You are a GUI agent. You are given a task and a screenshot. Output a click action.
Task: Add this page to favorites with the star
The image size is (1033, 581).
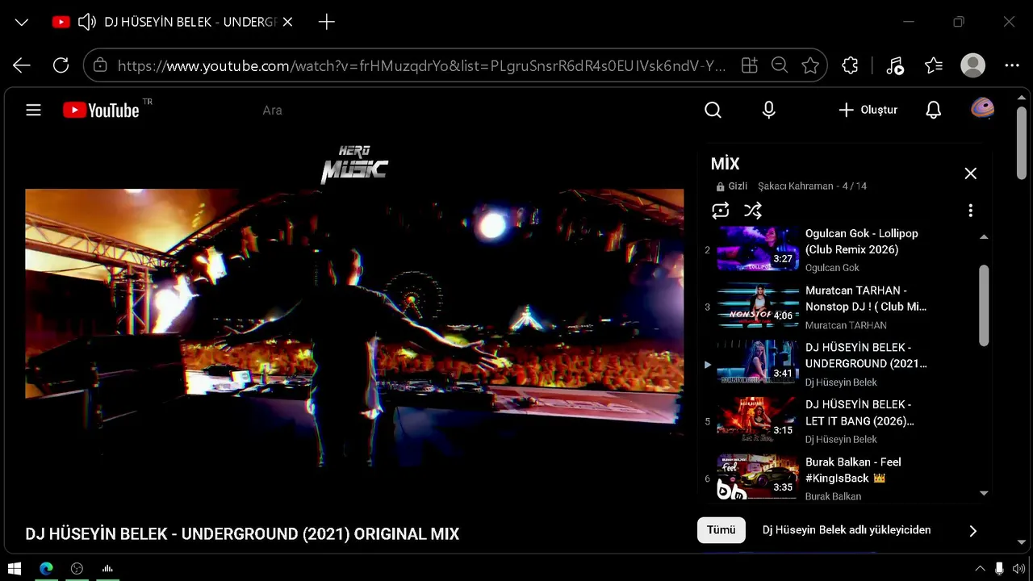tap(810, 65)
